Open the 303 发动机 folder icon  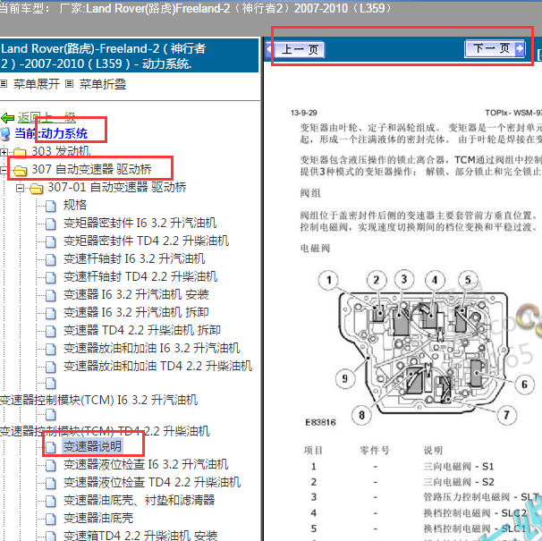[20, 152]
